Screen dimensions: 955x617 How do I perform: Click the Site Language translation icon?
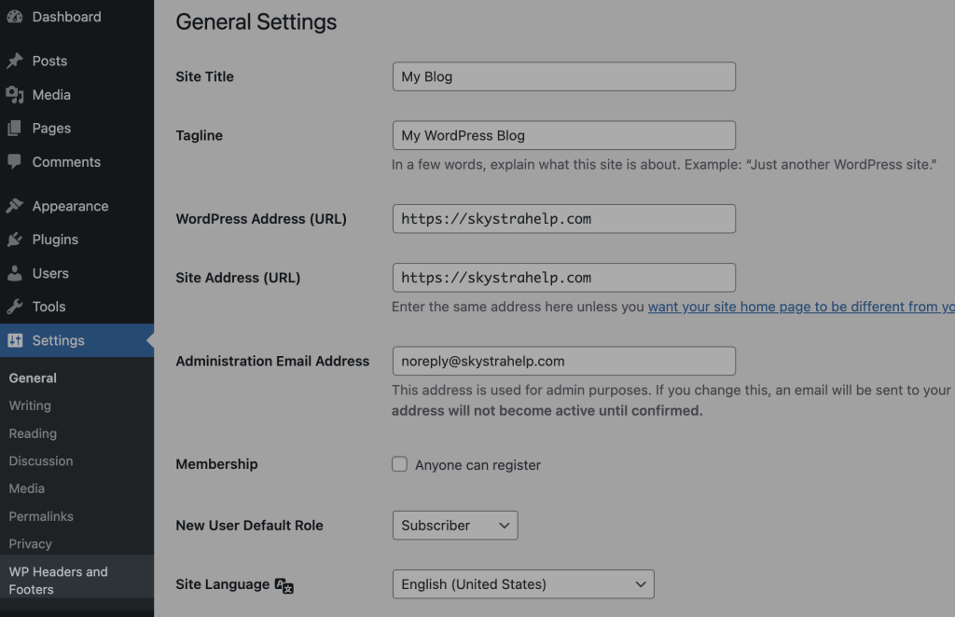pyautogui.click(x=284, y=585)
